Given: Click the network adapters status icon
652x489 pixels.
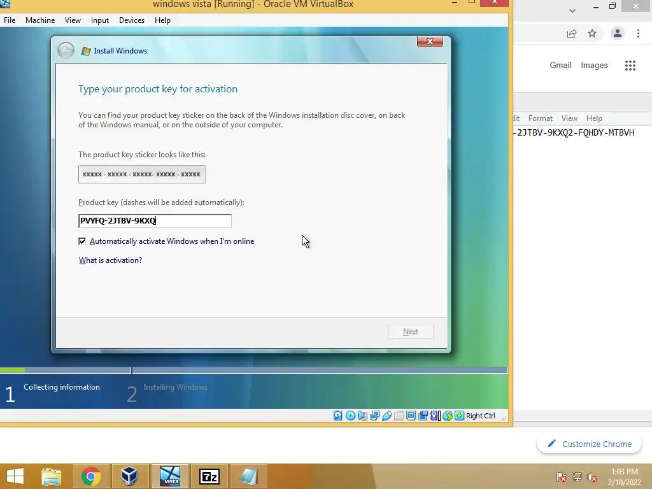Looking at the screenshot, I should [x=374, y=415].
